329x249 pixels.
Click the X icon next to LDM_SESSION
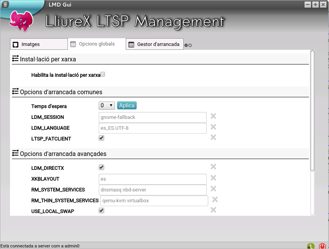click(x=213, y=116)
